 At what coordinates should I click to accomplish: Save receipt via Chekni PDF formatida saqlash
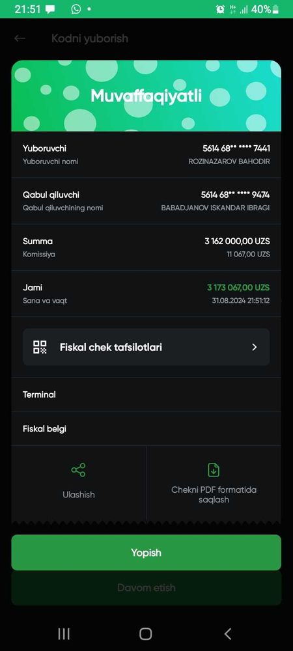coord(214,495)
